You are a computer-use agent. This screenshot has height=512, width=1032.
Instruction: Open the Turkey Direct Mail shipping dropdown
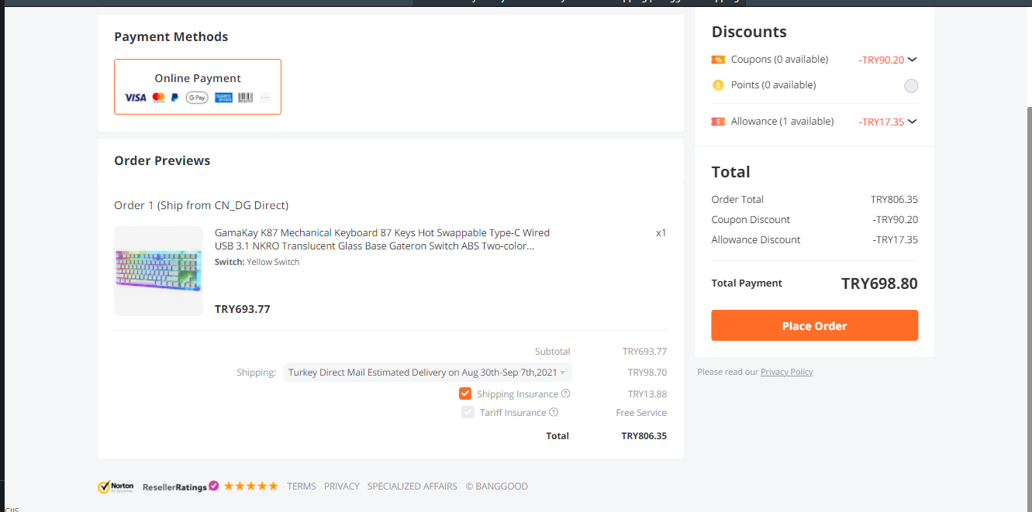[x=427, y=373]
